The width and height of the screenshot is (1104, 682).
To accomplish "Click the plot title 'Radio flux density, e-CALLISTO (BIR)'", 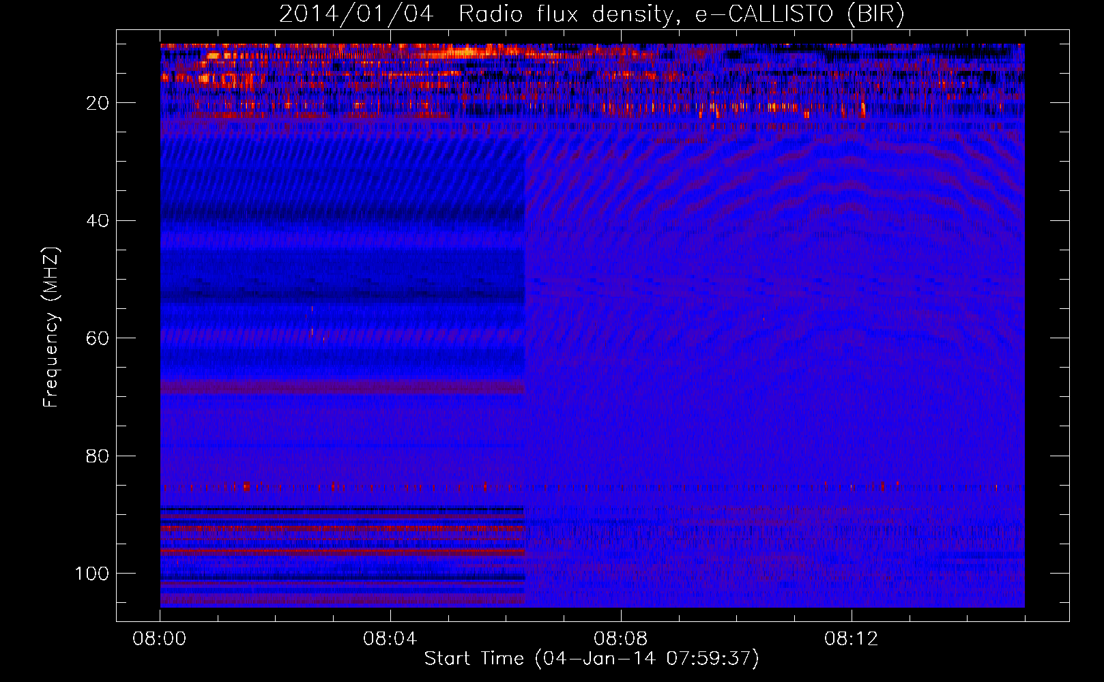I will click(x=681, y=14).
